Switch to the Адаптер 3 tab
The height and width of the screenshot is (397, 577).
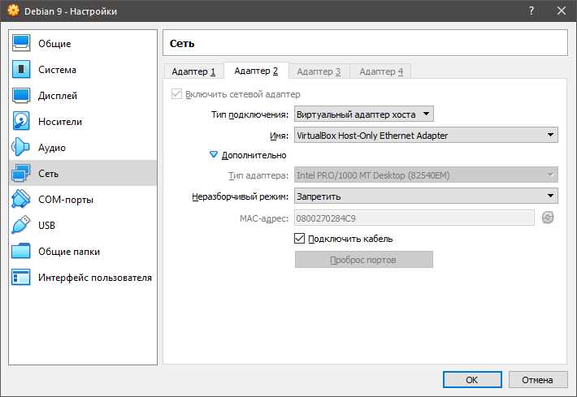(319, 71)
